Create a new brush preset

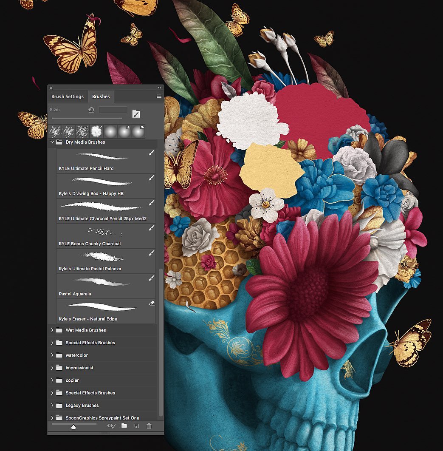tap(136, 426)
